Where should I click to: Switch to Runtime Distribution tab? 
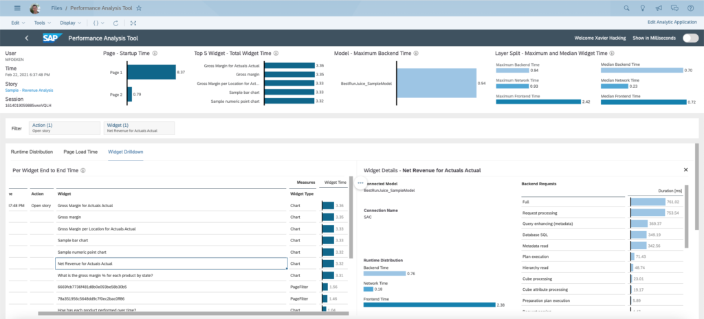click(x=32, y=152)
